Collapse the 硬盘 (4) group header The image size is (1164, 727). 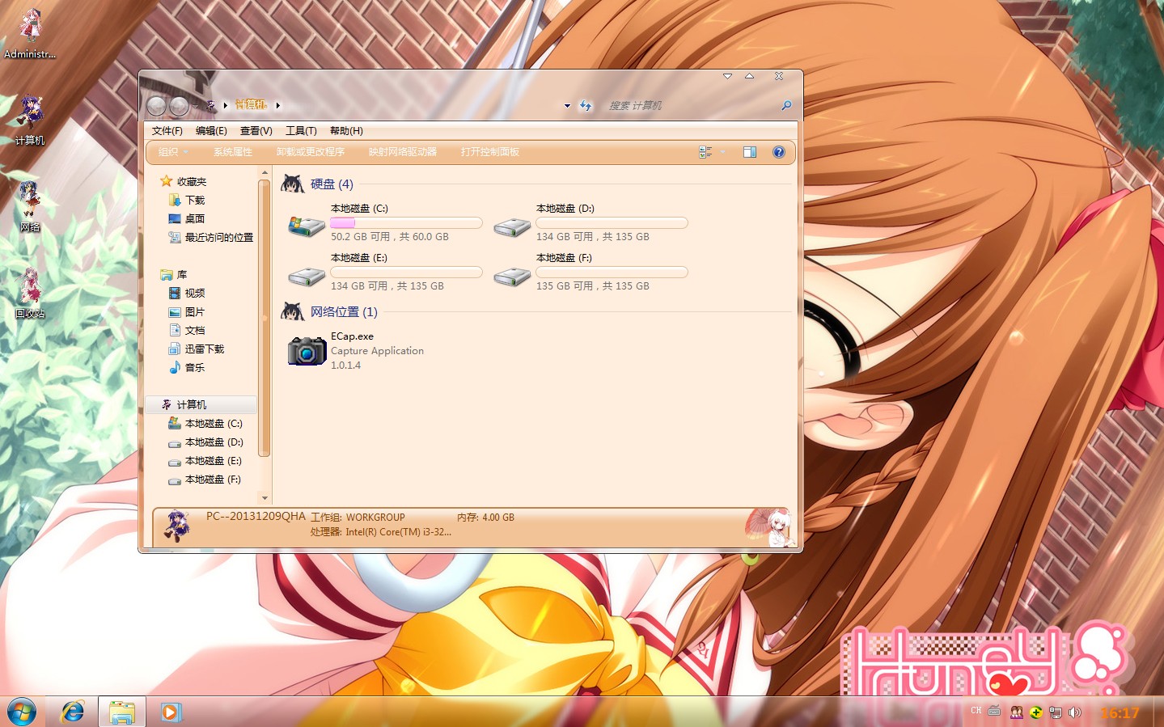point(332,184)
